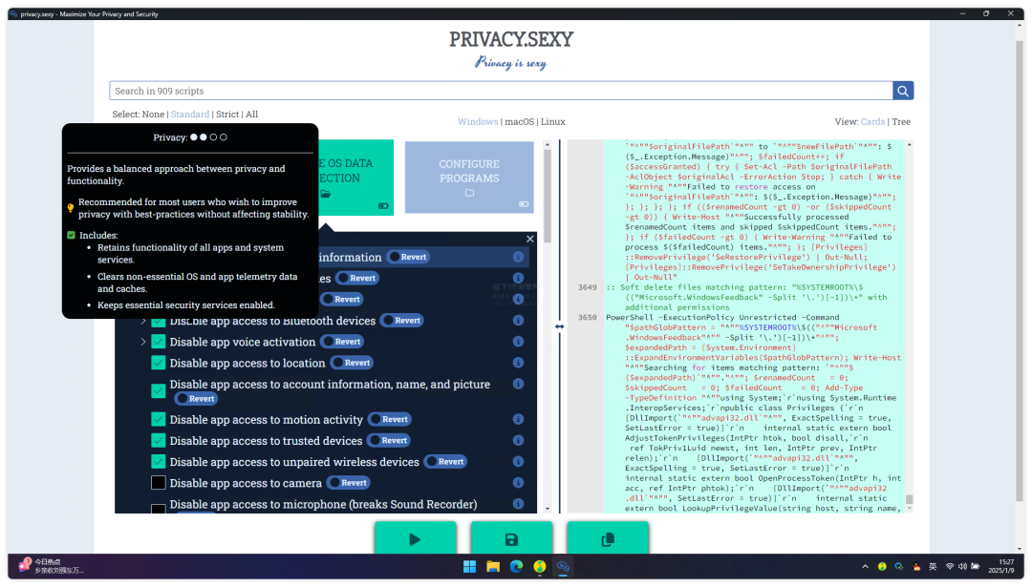Image resolution: width=1032 pixels, height=587 pixels.
Task: Toggle Revert for trusted devices
Action: (x=389, y=440)
